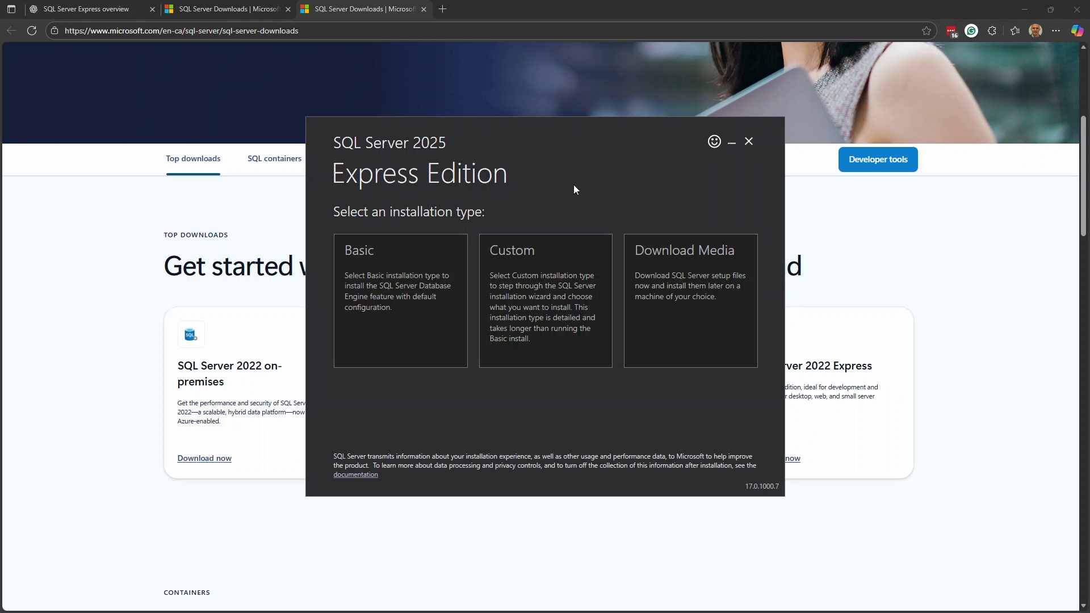The height and width of the screenshot is (613, 1090).
Task: Click the scrollbar up arrow
Action: (1083, 48)
